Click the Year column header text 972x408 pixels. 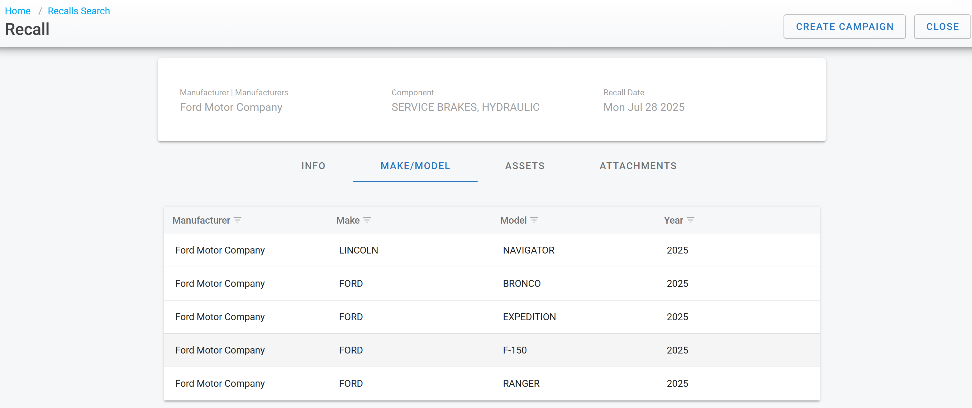[673, 220]
